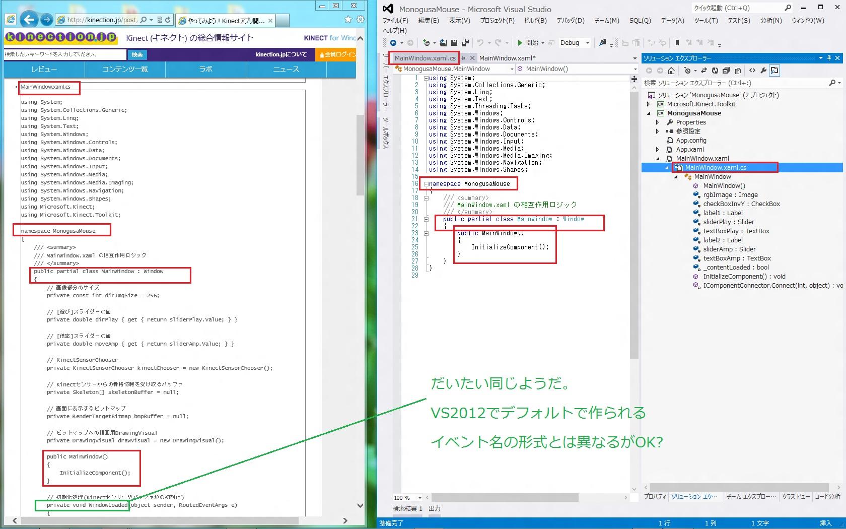This screenshot has height=529, width=846.
Task: Switch to チーム エクスプローラー bottom tab
Action: pos(750,496)
